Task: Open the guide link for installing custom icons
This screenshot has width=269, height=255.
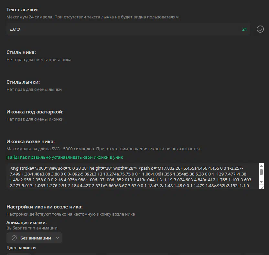Action: coord(65,157)
